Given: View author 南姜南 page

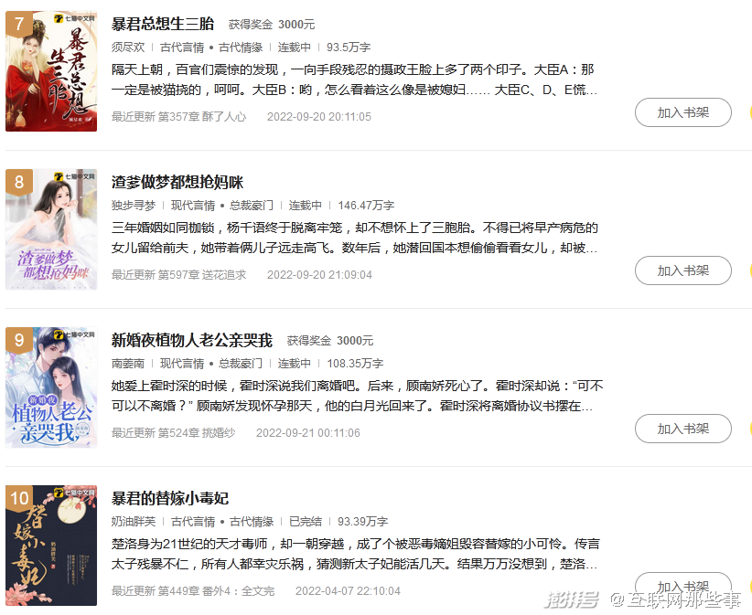Looking at the screenshot, I should coord(128,364).
